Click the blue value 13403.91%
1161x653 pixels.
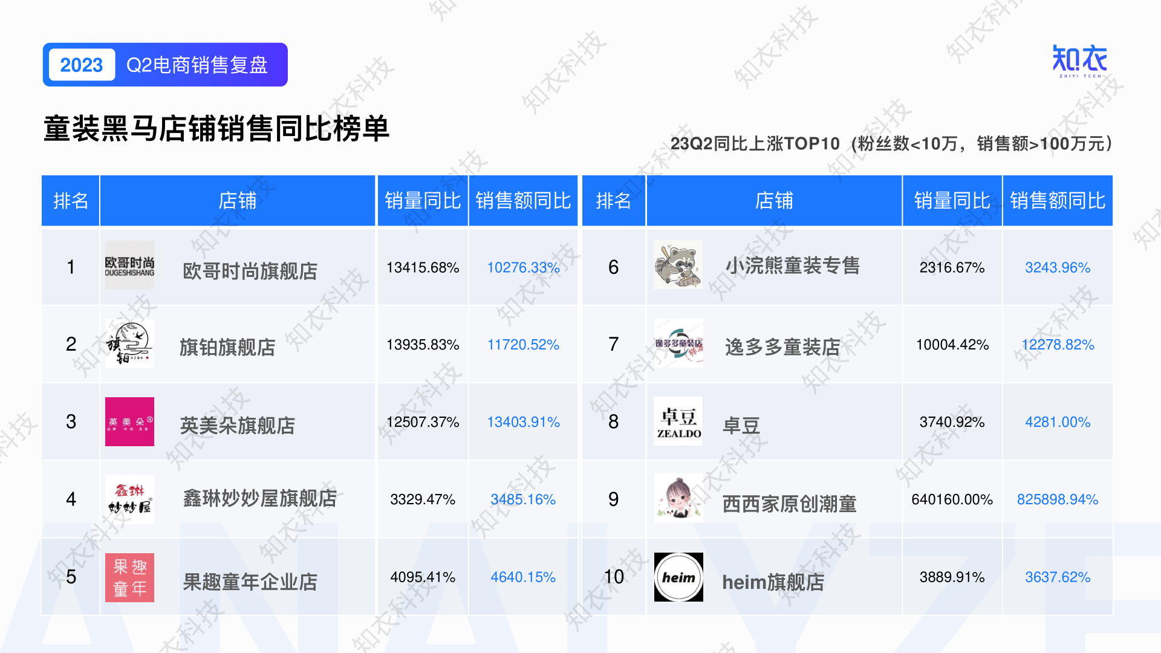pos(523,422)
